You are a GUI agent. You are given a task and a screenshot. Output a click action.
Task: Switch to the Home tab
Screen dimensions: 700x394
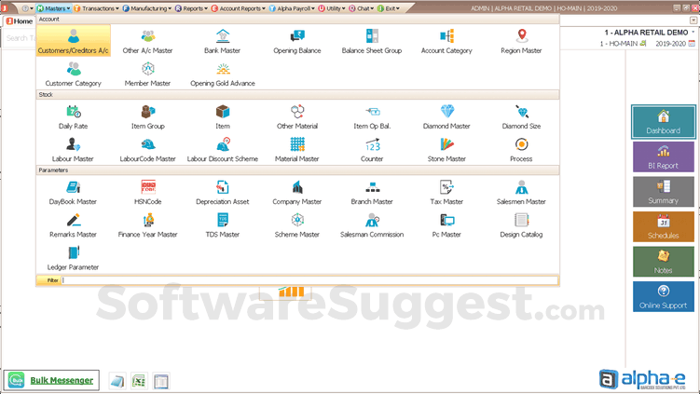20,21
